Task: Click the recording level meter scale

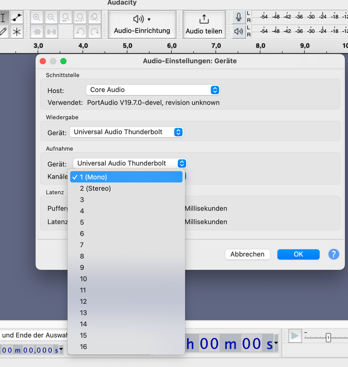Action: 300,17
